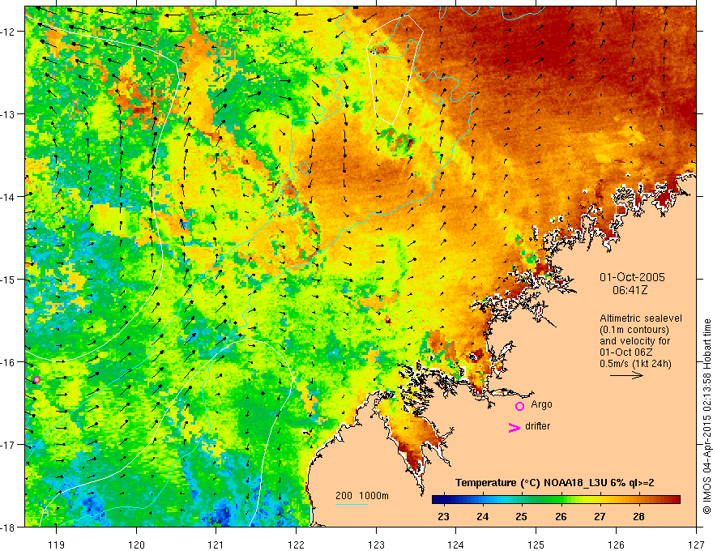Click the 'Argo' legend label
The image size is (713, 551).
pos(541,404)
